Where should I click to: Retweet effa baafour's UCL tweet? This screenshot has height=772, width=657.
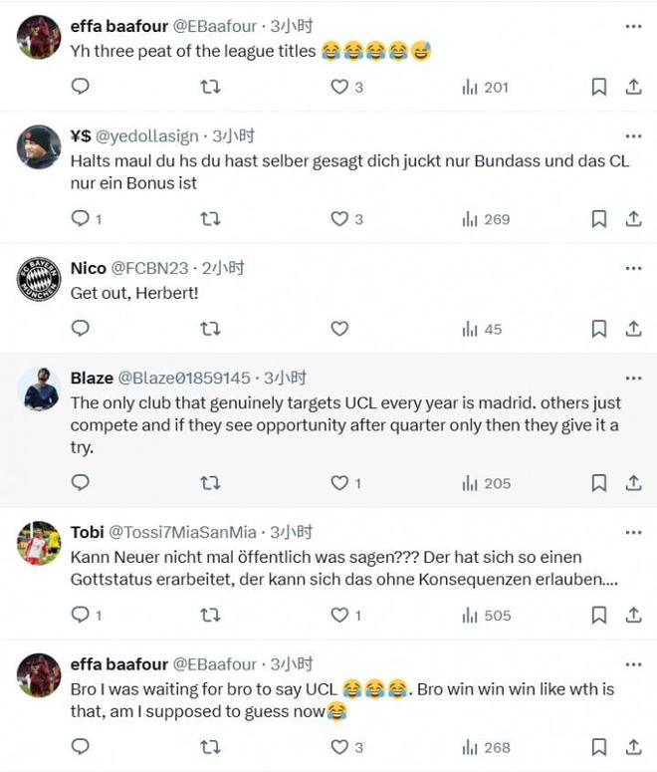210,746
